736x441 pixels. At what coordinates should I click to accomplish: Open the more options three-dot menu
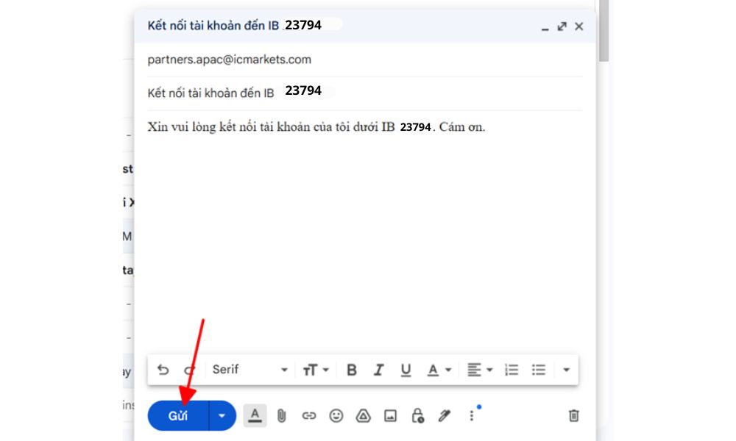(x=471, y=415)
